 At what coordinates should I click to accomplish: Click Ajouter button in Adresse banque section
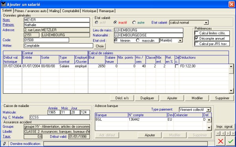click(x=150, y=135)
